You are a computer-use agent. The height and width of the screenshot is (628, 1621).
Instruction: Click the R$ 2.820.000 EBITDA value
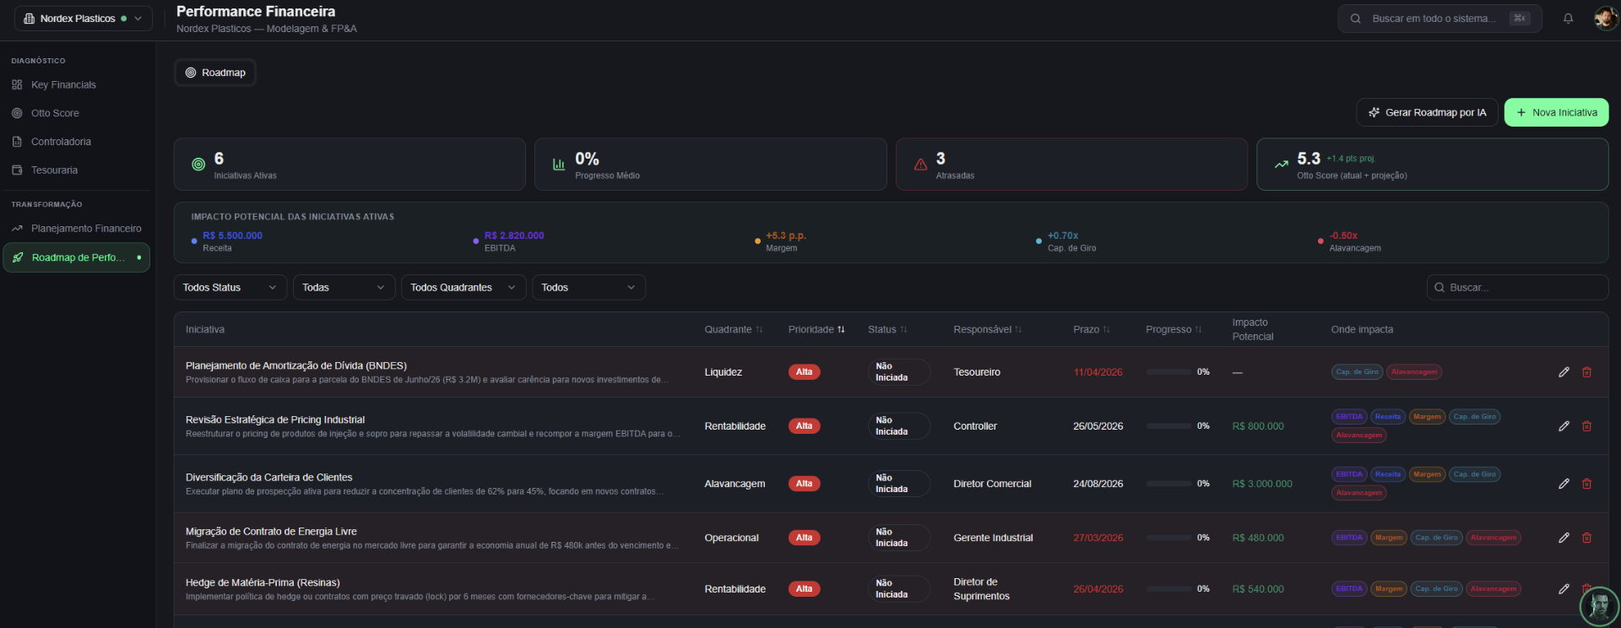pyautogui.click(x=514, y=235)
